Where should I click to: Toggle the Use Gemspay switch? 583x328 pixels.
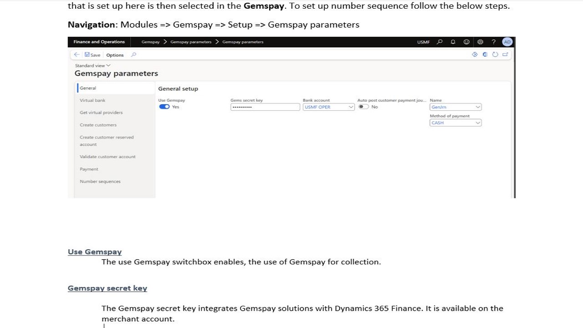point(164,107)
